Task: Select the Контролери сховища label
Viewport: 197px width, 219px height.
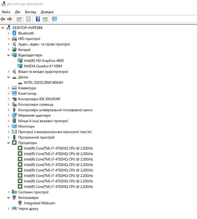Action: [x=36, y=104]
